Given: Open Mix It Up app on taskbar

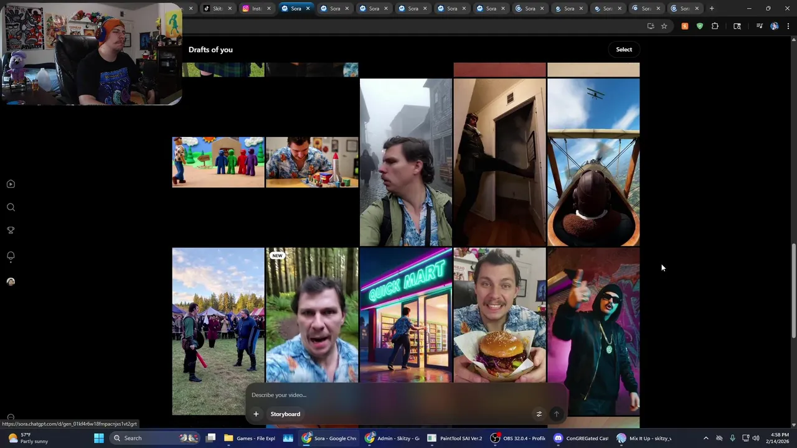Looking at the screenshot, I should point(644,438).
